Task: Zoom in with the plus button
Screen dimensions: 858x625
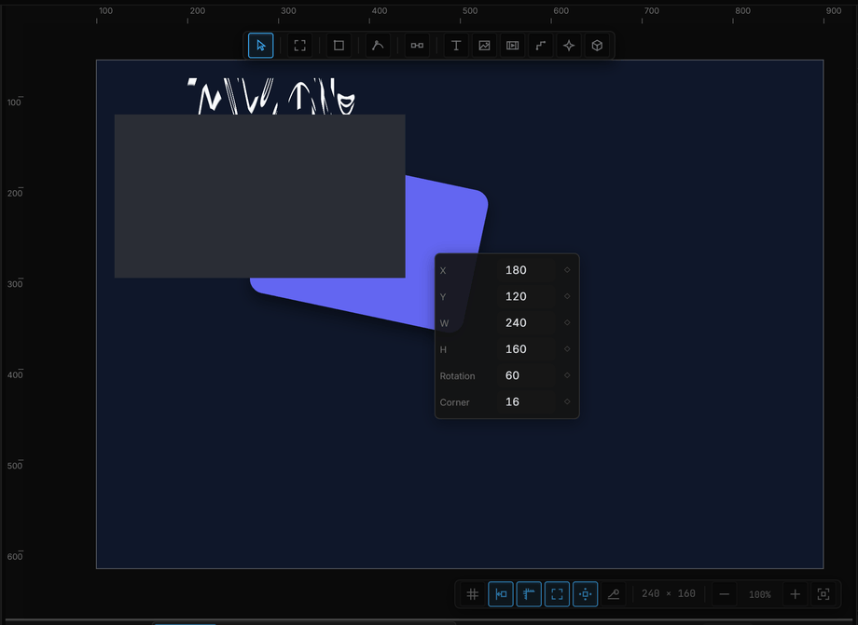Action: 796,594
